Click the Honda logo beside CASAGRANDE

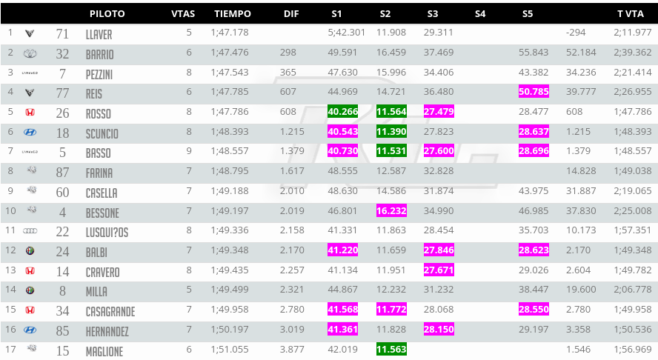pyautogui.click(x=30, y=310)
